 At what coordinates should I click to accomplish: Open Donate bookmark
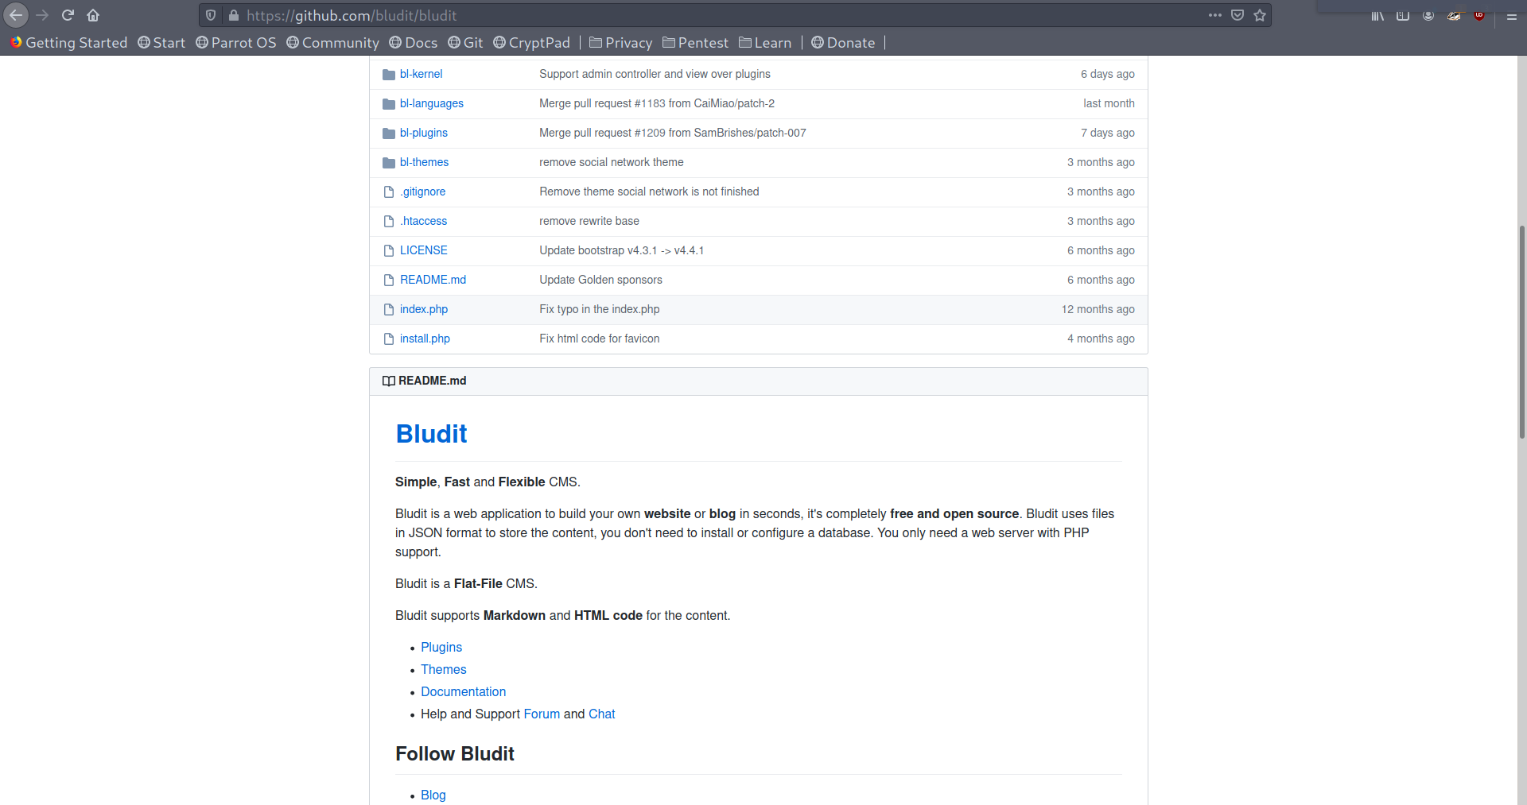pyautogui.click(x=843, y=43)
